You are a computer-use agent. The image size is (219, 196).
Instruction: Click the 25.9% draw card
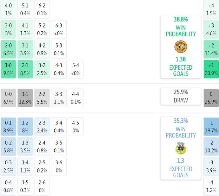(181, 96)
